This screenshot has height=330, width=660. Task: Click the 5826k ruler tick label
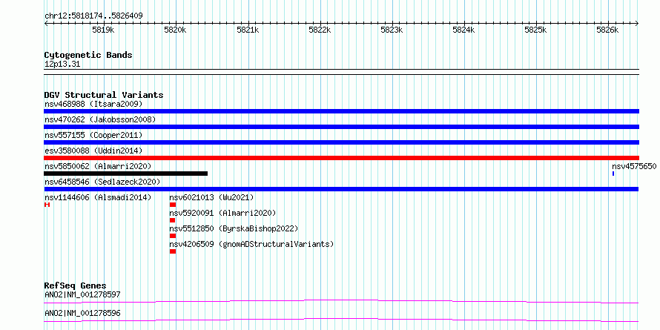click(x=607, y=30)
